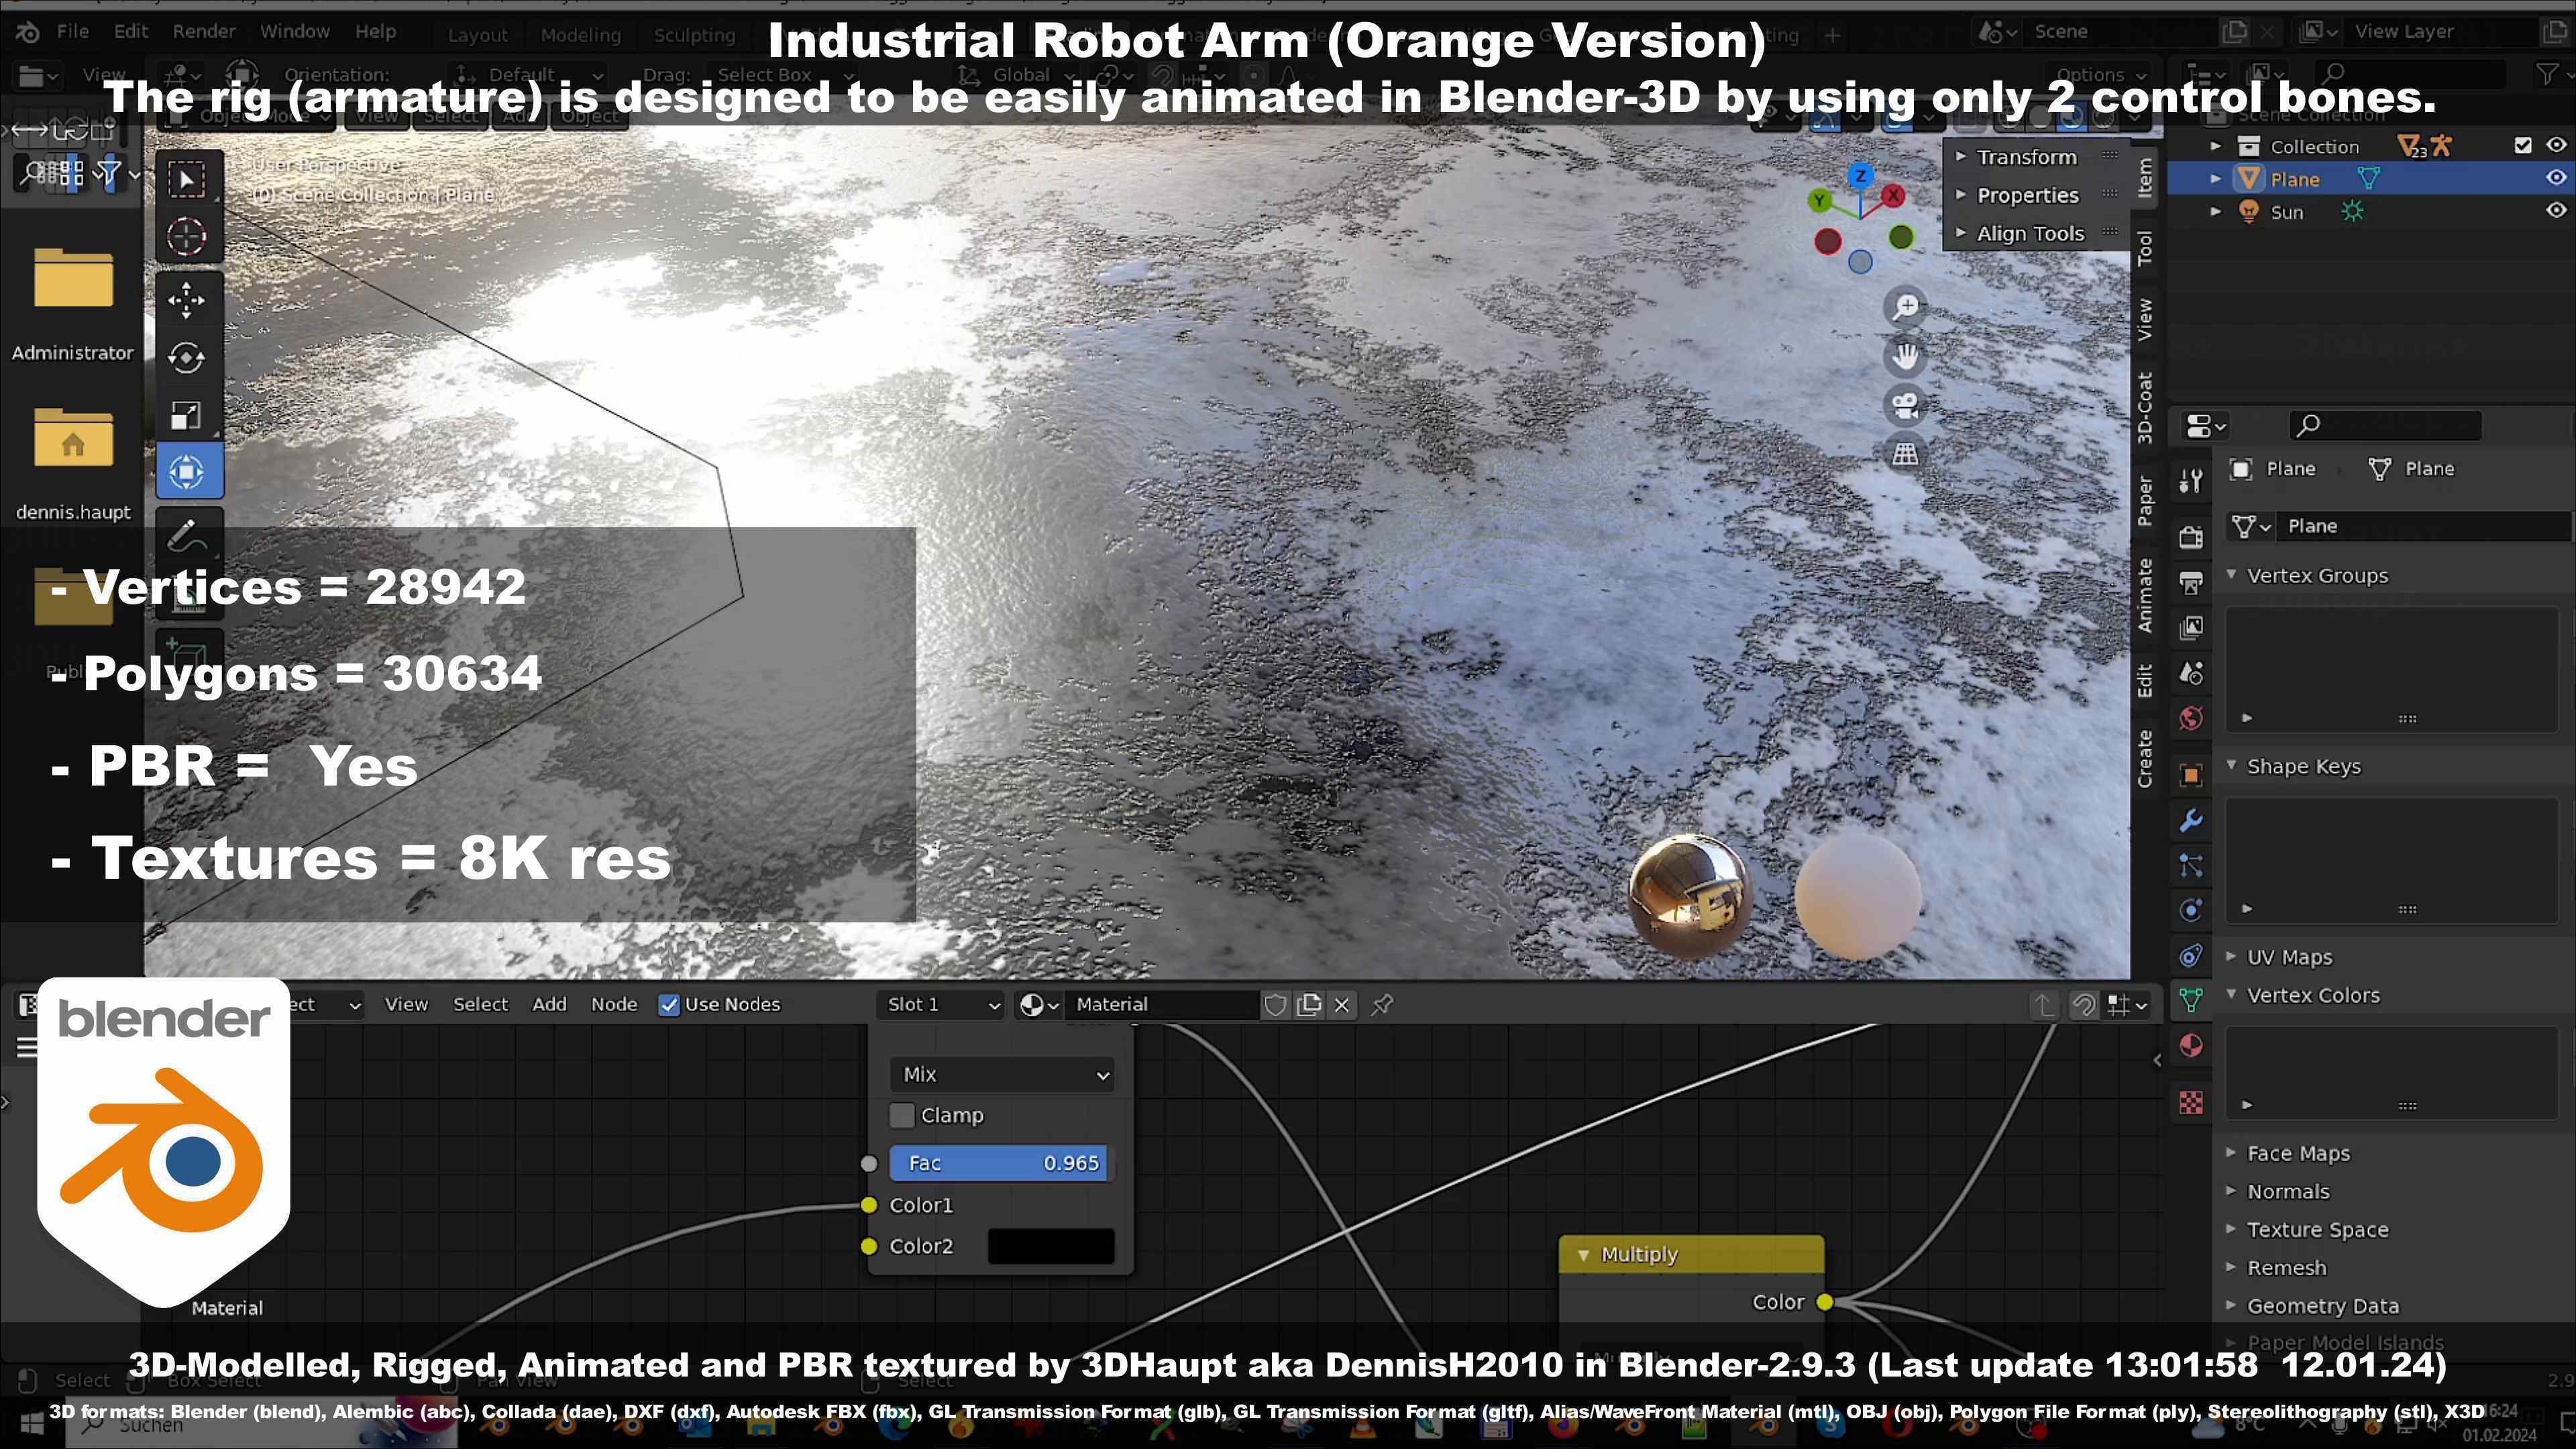
Task: Open the Particles properties tab
Action: point(2191,866)
